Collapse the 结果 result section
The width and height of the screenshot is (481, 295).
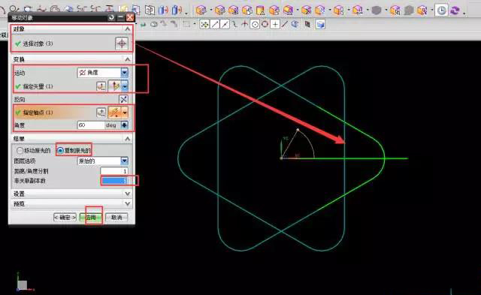[x=128, y=139]
